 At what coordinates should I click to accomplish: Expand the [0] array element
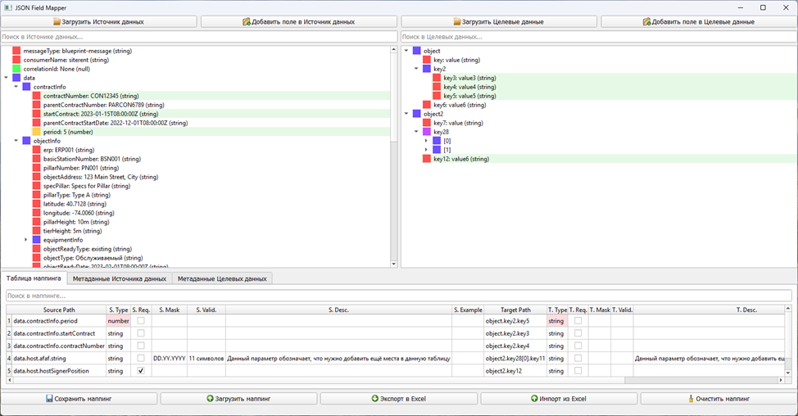coord(427,141)
